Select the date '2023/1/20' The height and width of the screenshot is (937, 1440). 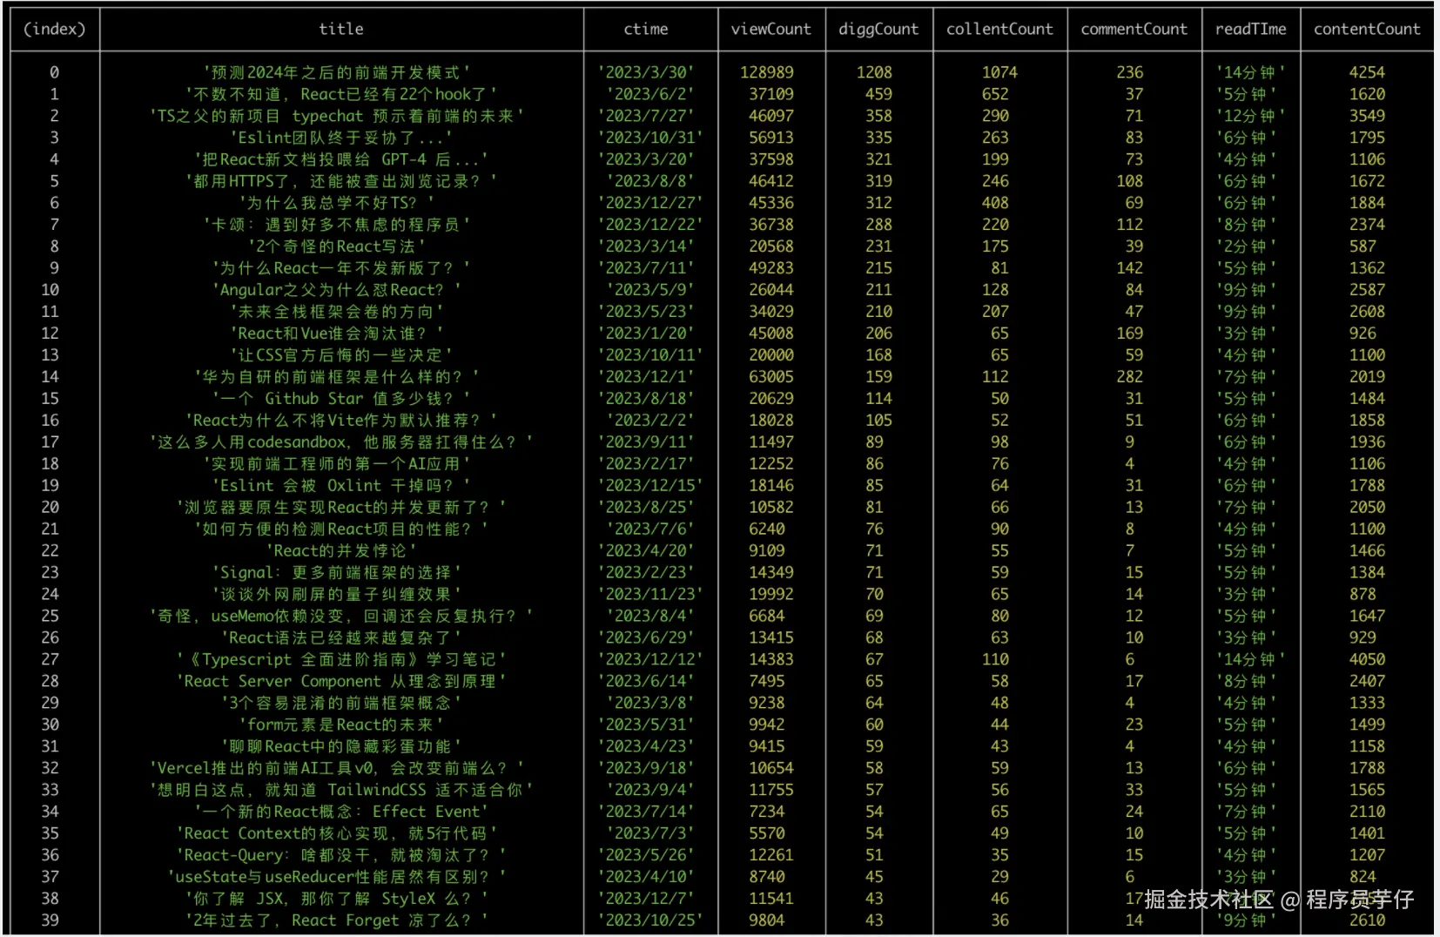[x=646, y=334]
